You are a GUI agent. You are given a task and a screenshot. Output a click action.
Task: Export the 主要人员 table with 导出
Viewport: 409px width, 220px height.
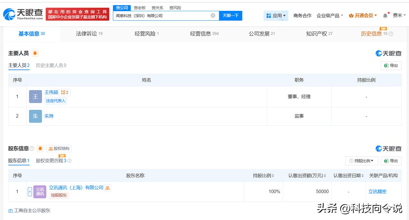(391, 66)
